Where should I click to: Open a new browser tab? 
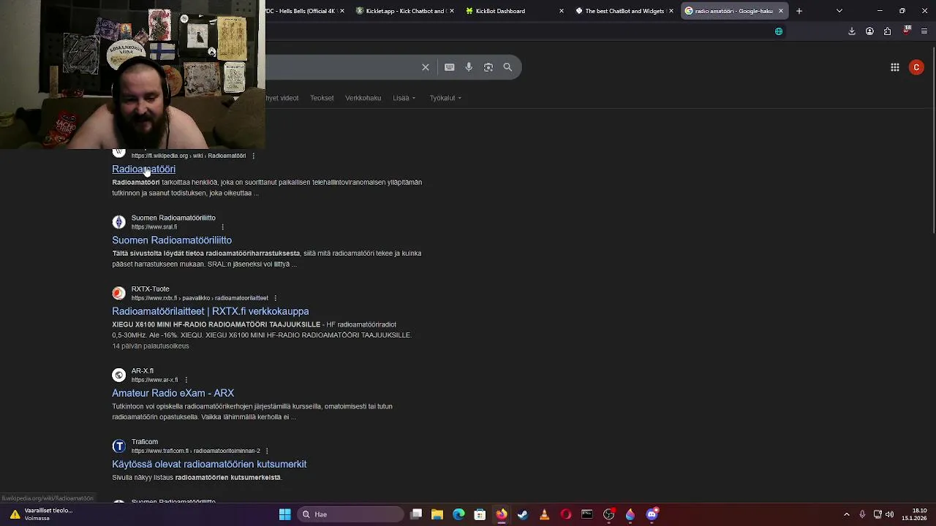click(x=799, y=11)
